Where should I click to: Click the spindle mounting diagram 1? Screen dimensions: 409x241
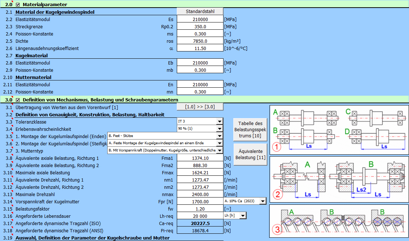point(339,129)
